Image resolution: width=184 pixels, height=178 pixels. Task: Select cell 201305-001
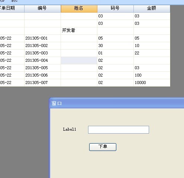(42, 38)
